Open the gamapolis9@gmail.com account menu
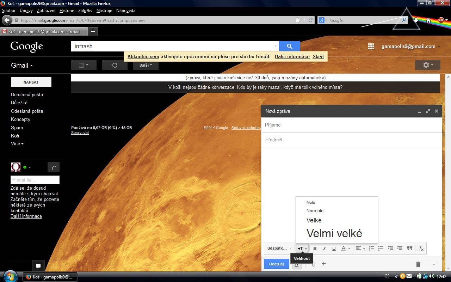 point(411,46)
